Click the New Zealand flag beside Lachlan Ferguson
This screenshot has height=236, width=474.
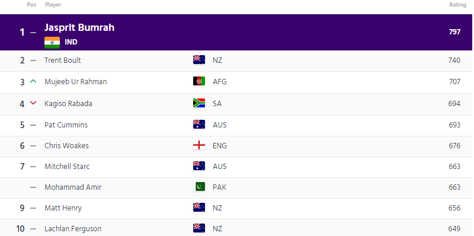(x=199, y=228)
